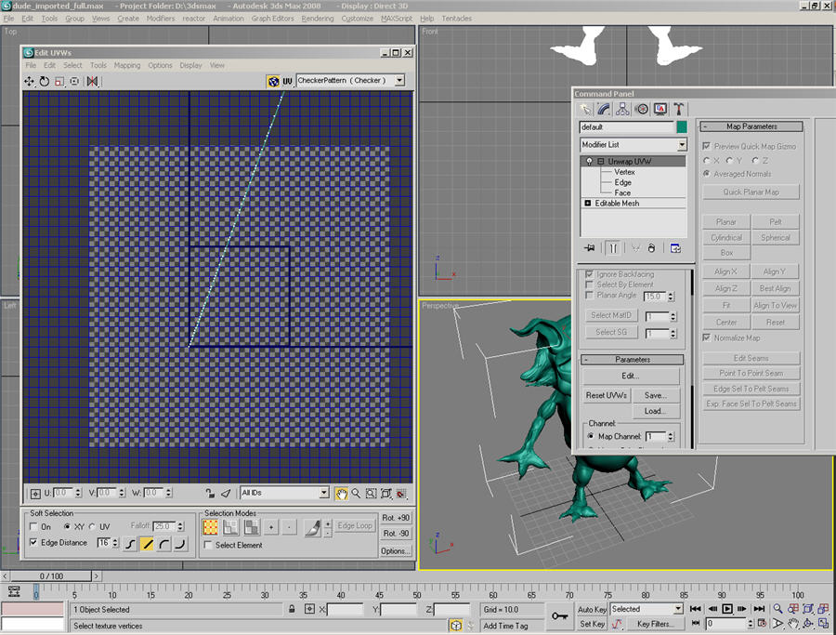The height and width of the screenshot is (635, 836).
Task: Enable the Select Element checkbox
Action: (208, 545)
